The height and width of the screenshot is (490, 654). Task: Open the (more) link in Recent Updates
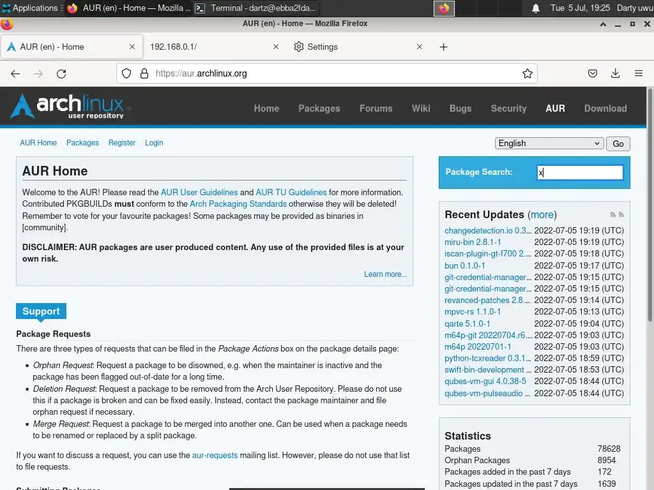(542, 214)
